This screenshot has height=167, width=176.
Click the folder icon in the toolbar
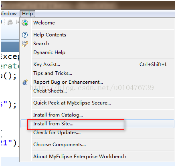pyautogui.click(x=10, y=22)
